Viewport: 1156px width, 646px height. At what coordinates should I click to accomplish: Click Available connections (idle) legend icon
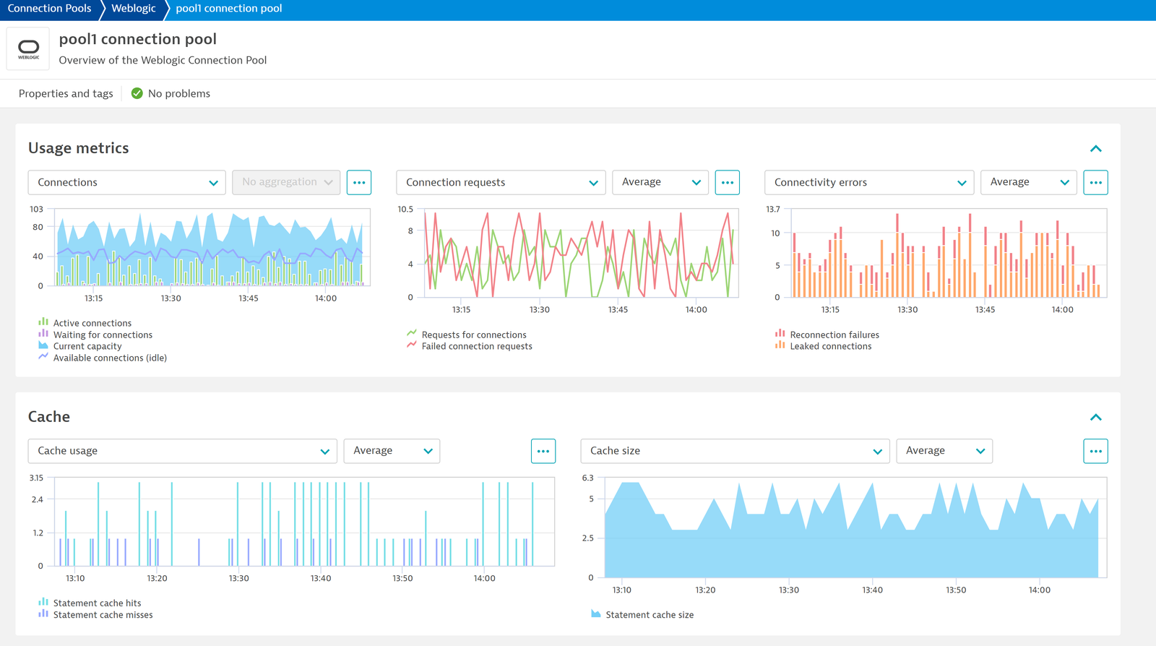(43, 356)
